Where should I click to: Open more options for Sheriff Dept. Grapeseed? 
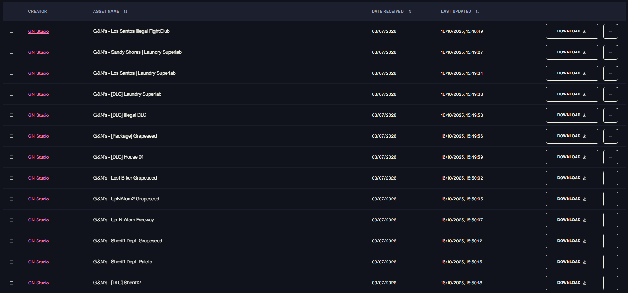[x=611, y=241]
